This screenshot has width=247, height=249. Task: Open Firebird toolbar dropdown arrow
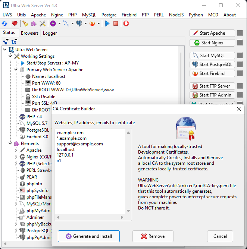click(99, 23)
